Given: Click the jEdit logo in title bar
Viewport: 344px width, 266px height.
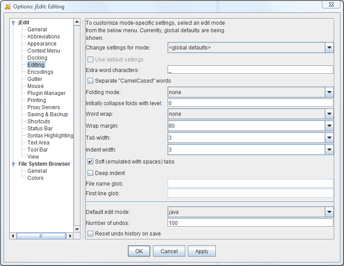Looking at the screenshot, I should pos(8,6).
